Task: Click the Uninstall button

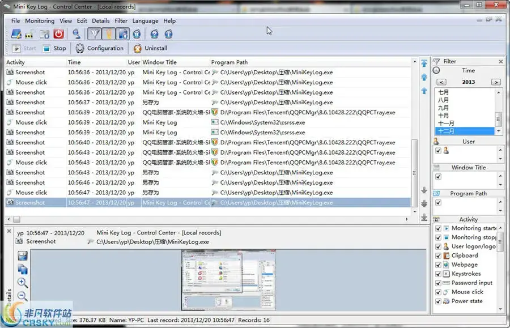Action: 150,49
